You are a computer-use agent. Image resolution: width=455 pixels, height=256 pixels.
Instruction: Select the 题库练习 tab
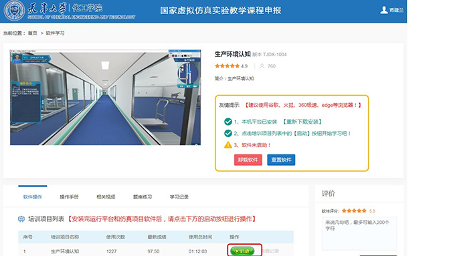click(143, 197)
